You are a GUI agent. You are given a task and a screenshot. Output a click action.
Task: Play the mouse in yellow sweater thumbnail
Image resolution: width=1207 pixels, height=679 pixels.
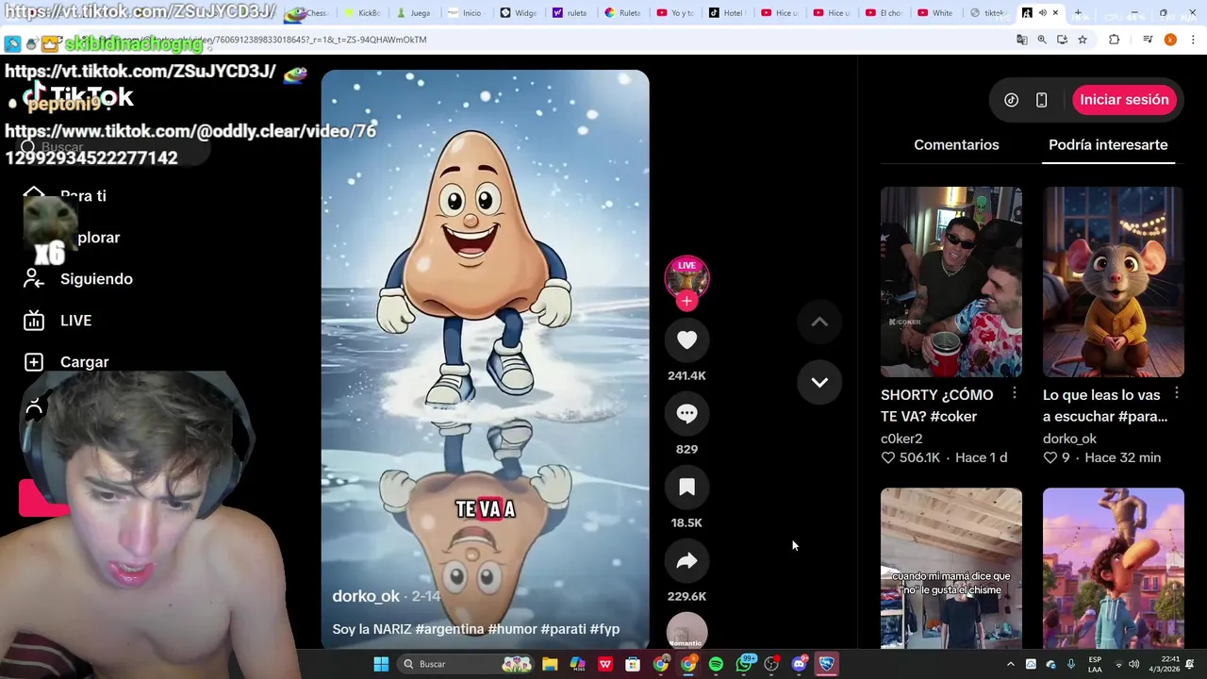(x=1113, y=282)
